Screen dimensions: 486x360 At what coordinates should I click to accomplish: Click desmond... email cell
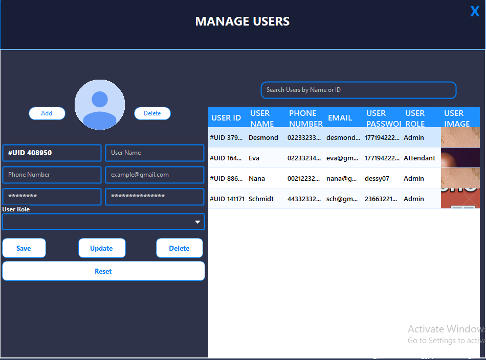343,138
